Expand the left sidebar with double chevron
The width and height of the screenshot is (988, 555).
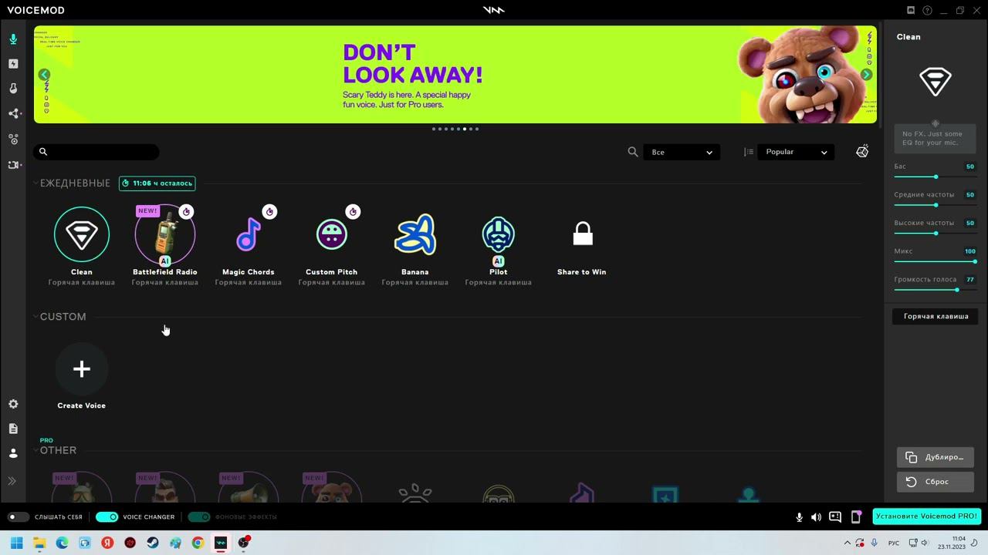(x=12, y=481)
